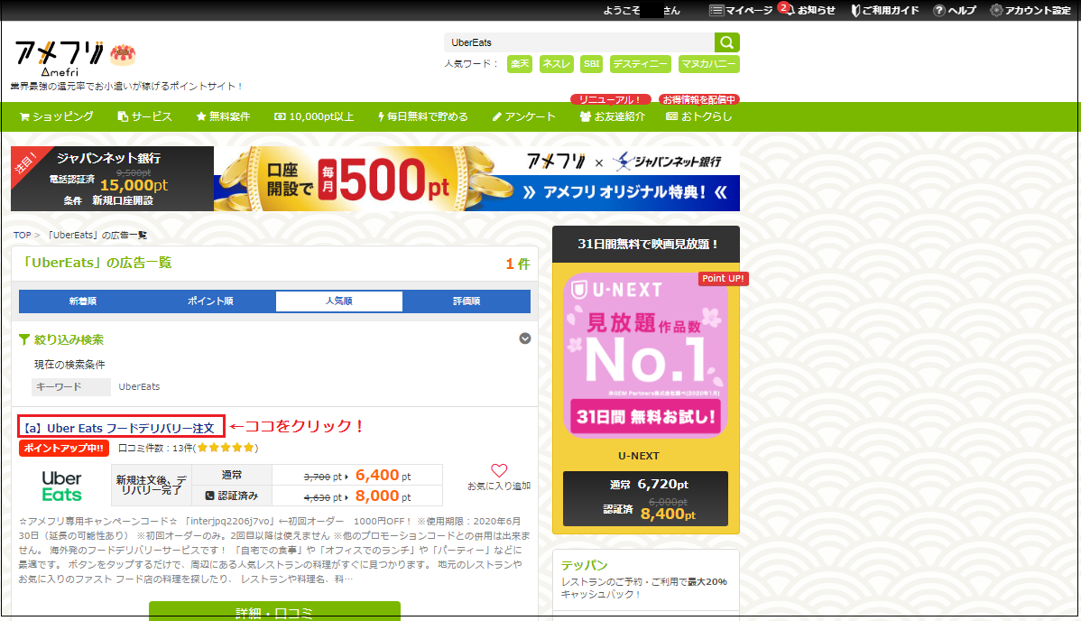Open the 無料案件 menu

(x=224, y=116)
